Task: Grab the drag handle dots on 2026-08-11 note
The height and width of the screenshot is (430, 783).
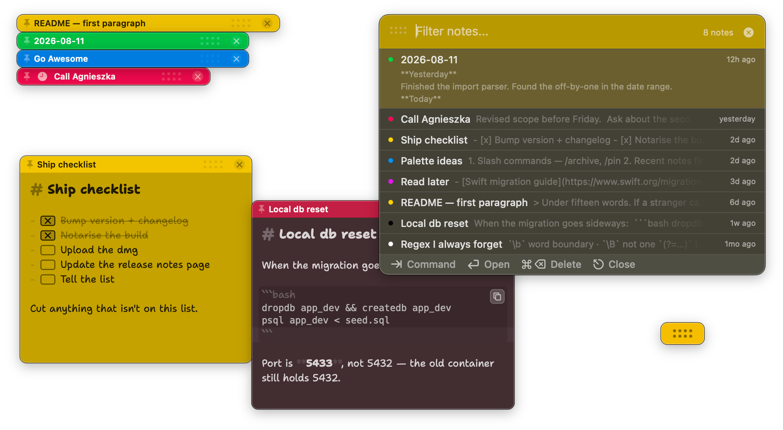Action: point(210,41)
